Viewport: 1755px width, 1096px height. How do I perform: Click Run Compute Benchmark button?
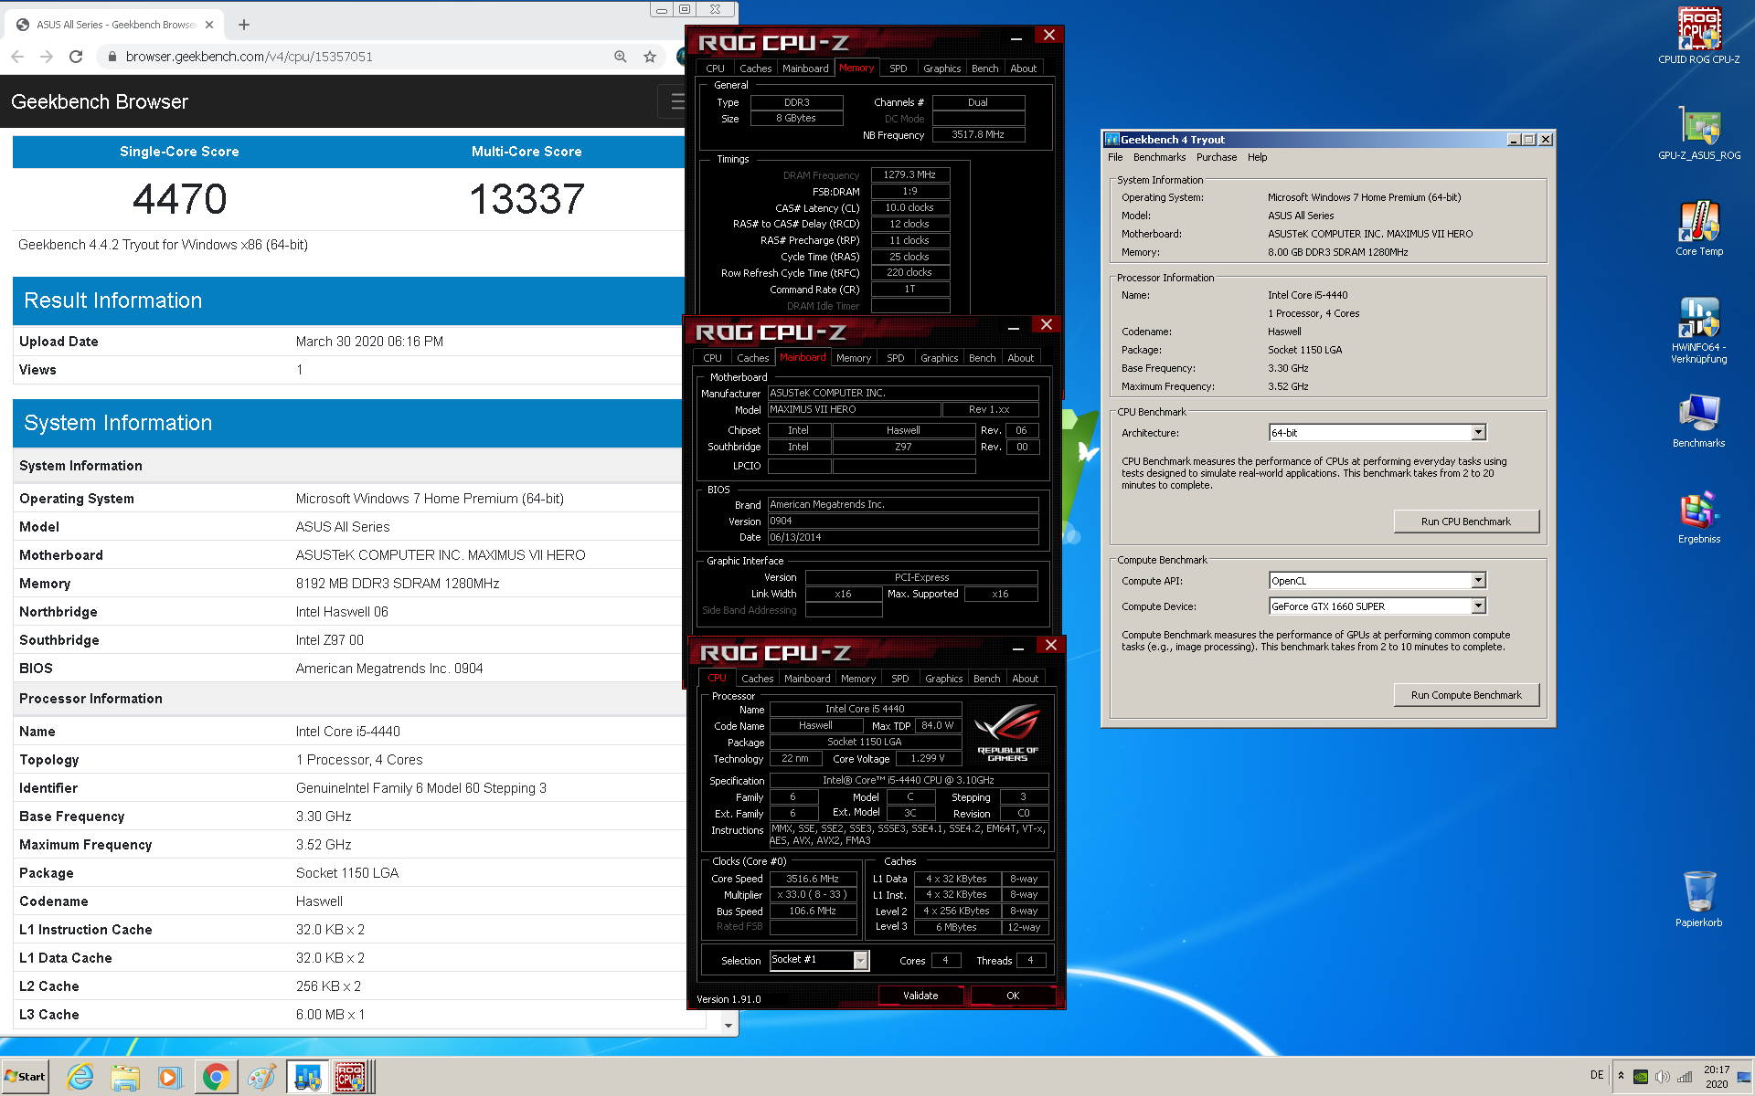click(x=1466, y=695)
